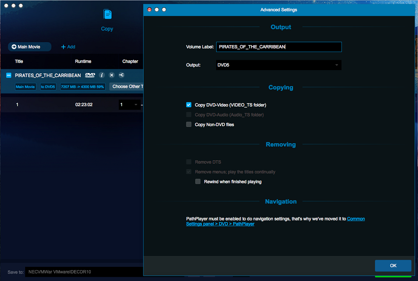Expand the Chapter 1 dropdown

coord(130,105)
